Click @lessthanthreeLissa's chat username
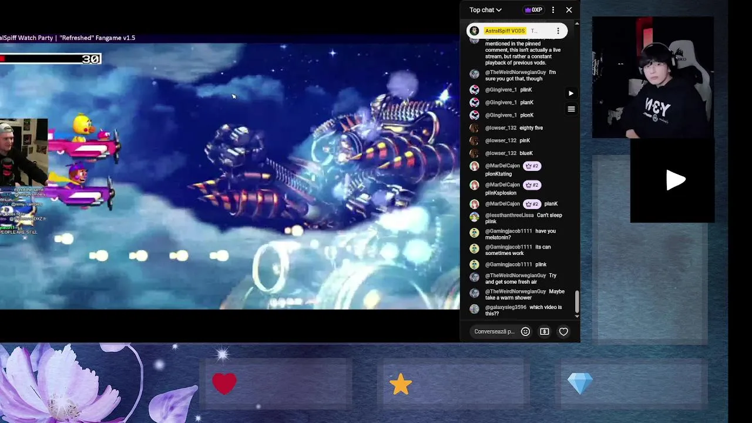The image size is (752, 423). pos(509,215)
